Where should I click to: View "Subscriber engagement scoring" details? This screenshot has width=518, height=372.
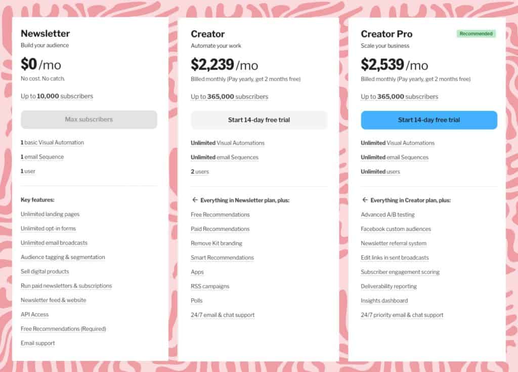[x=400, y=272]
